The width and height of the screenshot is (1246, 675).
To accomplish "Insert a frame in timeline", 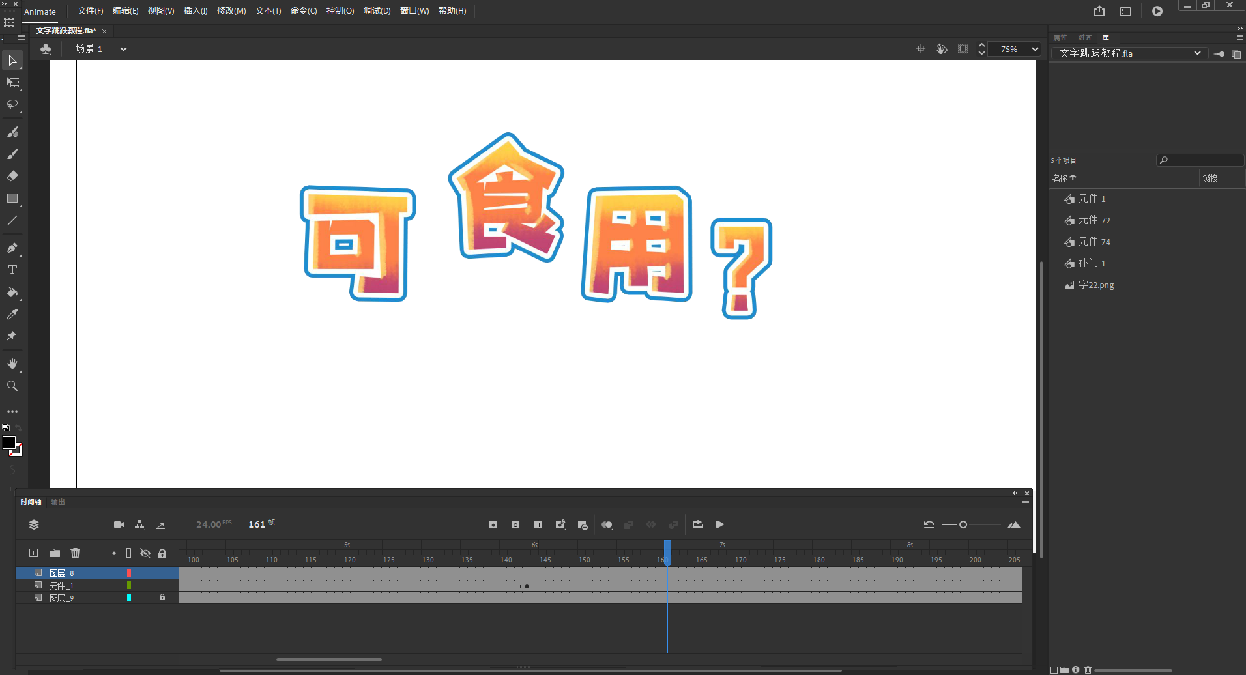I will tap(538, 524).
